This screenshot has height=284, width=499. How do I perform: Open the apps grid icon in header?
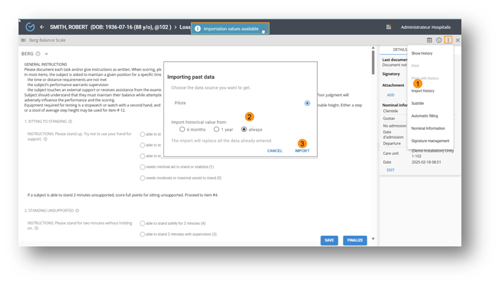coord(388,27)
